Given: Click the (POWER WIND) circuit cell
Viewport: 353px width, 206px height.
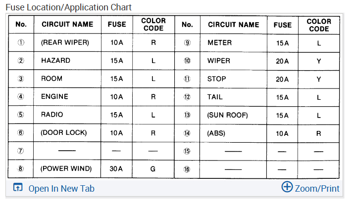Looking at the screenshot, I should point(66,169).
